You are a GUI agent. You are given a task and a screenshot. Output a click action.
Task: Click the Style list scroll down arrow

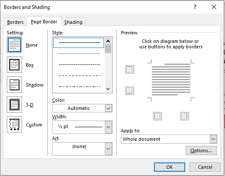(x=108, y=89)
